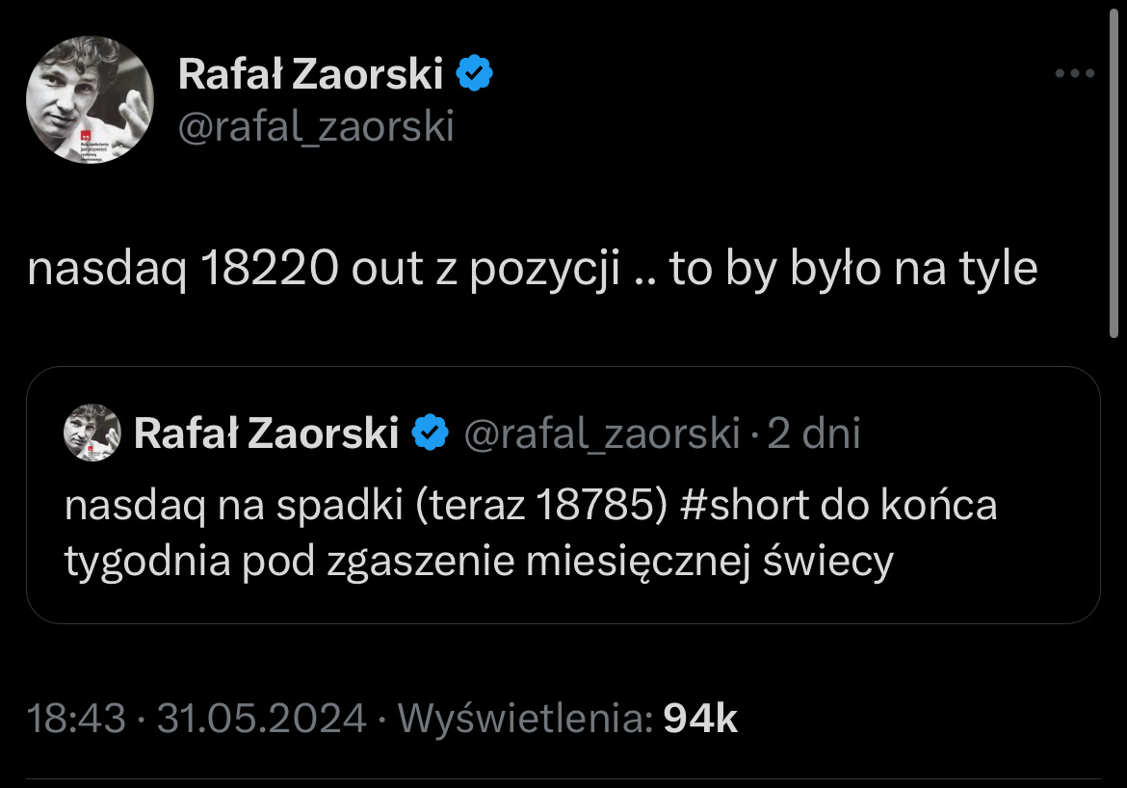Click the 31.05.2024 post date
Screen dimensions: 1127x788
click(261, 719)
